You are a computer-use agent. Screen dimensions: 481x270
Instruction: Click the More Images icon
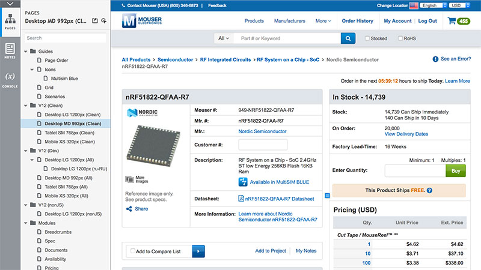pyautogui.click(x=129, y=179)
